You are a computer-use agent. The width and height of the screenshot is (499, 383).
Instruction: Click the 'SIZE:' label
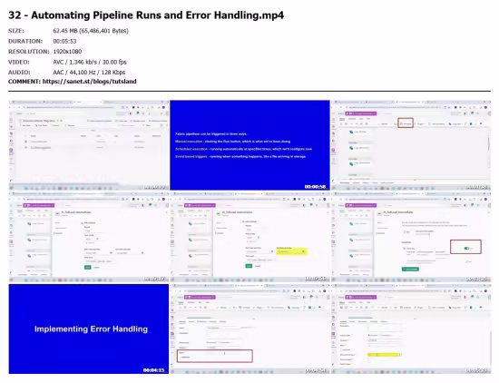[16, 31]
